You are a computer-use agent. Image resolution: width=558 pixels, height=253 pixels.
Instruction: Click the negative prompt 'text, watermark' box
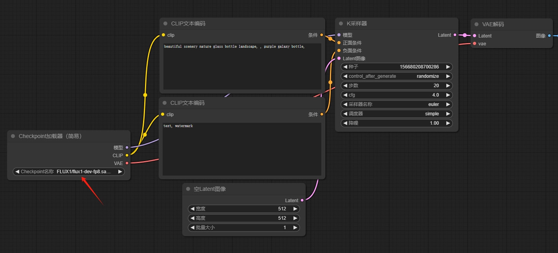point(242,149)
